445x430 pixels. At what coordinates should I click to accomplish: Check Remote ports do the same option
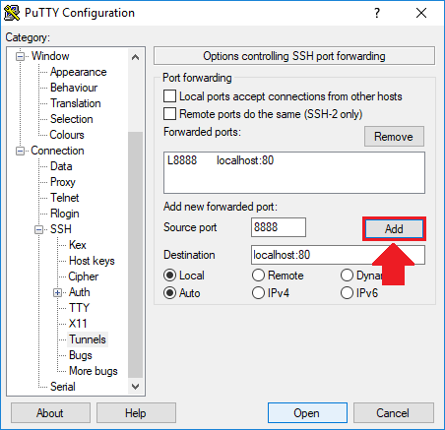pyautogui.click(x=169, y=114)
